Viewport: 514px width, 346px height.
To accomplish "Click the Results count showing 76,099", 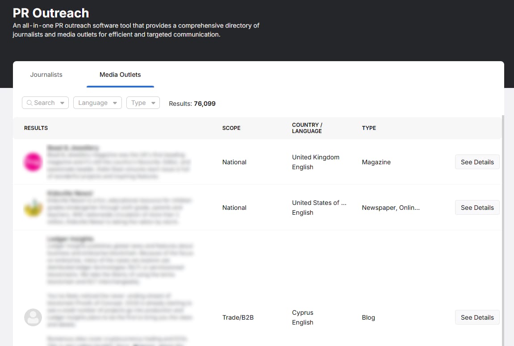I will click(192, 103).
